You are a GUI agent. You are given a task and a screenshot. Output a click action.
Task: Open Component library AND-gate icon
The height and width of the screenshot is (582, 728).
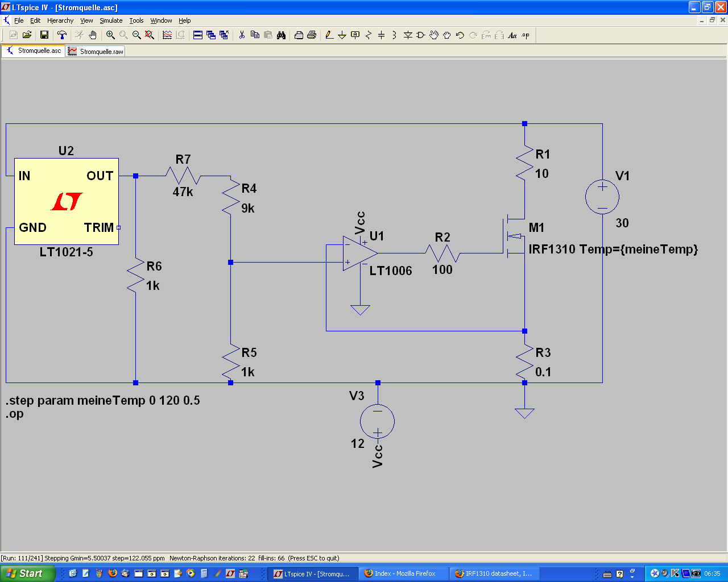(x=421, y=35)
